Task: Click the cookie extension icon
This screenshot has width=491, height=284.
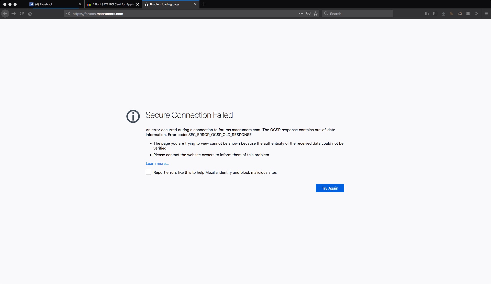Action: (452, 14)
